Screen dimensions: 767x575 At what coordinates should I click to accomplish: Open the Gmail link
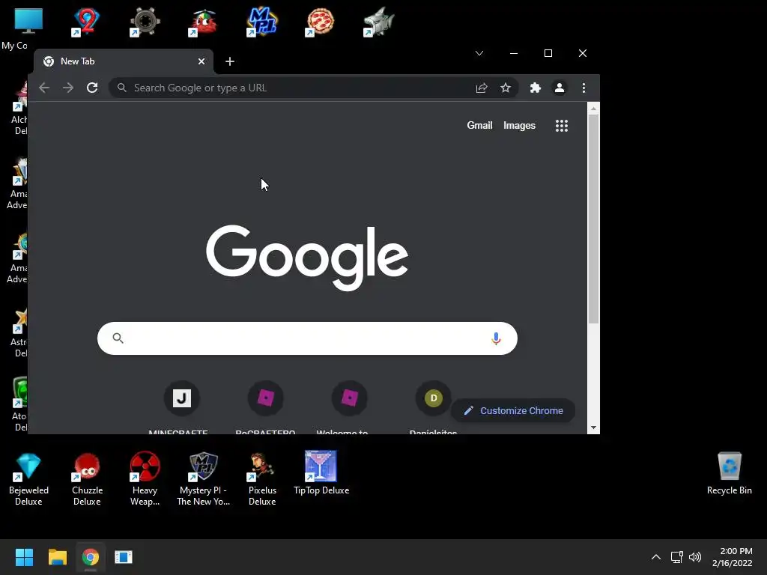coord(479,125)
